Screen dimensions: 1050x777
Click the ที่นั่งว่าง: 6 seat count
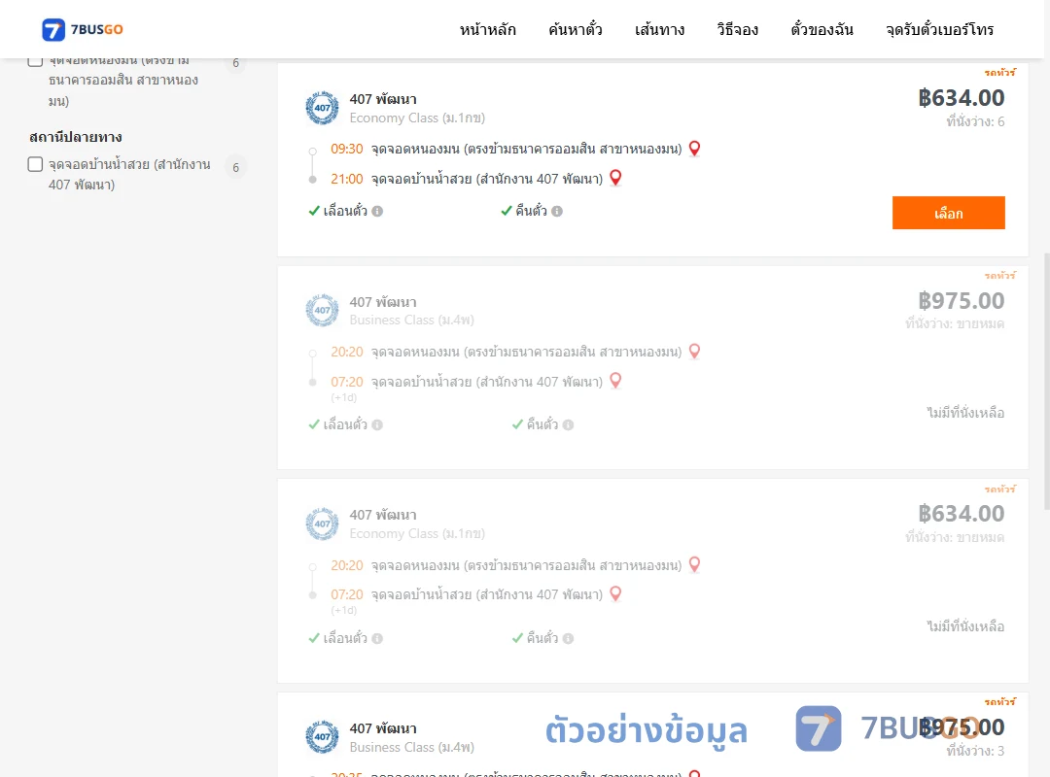(975, 121)
